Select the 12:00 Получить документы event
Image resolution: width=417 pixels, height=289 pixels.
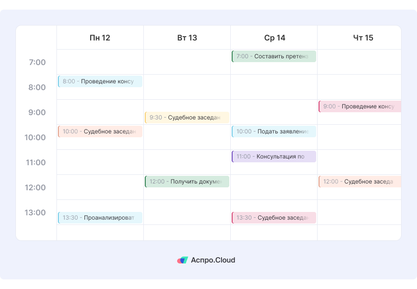click(187, 182)
